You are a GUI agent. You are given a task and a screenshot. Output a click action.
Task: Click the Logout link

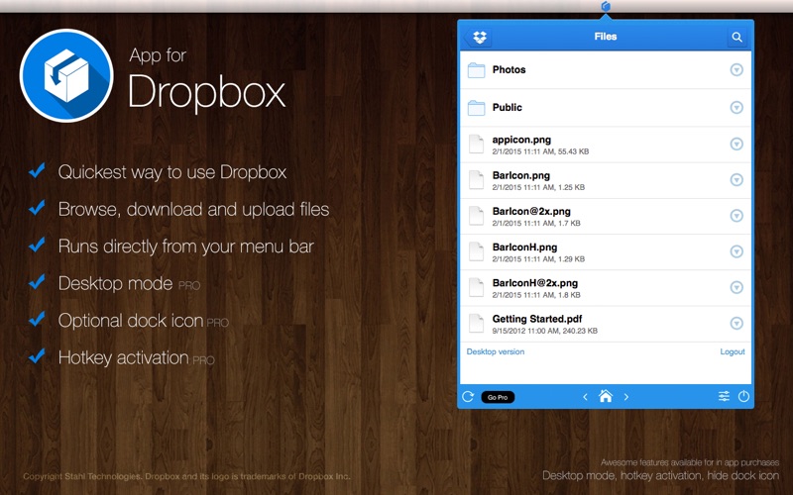[x=733, y=351]
